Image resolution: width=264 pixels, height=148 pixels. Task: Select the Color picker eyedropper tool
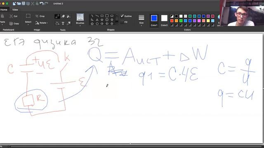click(x=68, y=23)
